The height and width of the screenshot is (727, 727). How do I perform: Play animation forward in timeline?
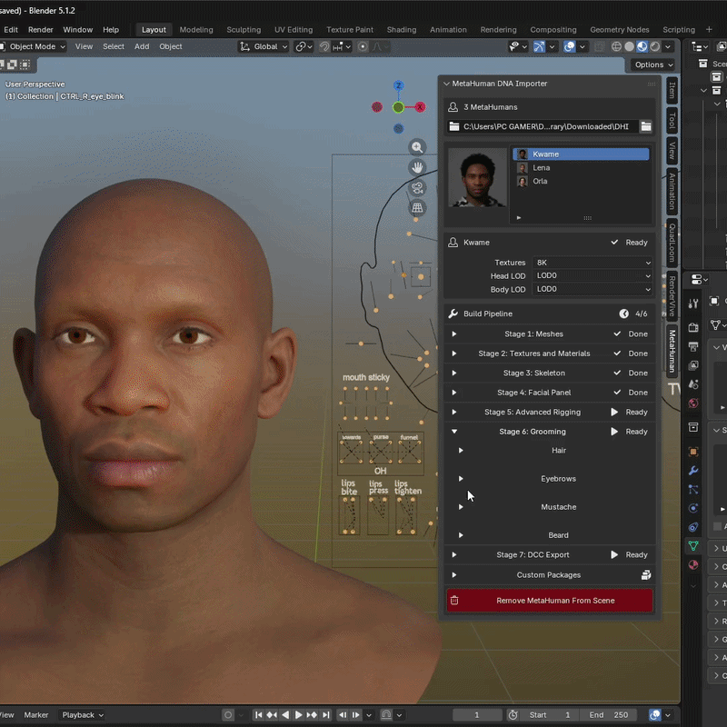(299, 715)
